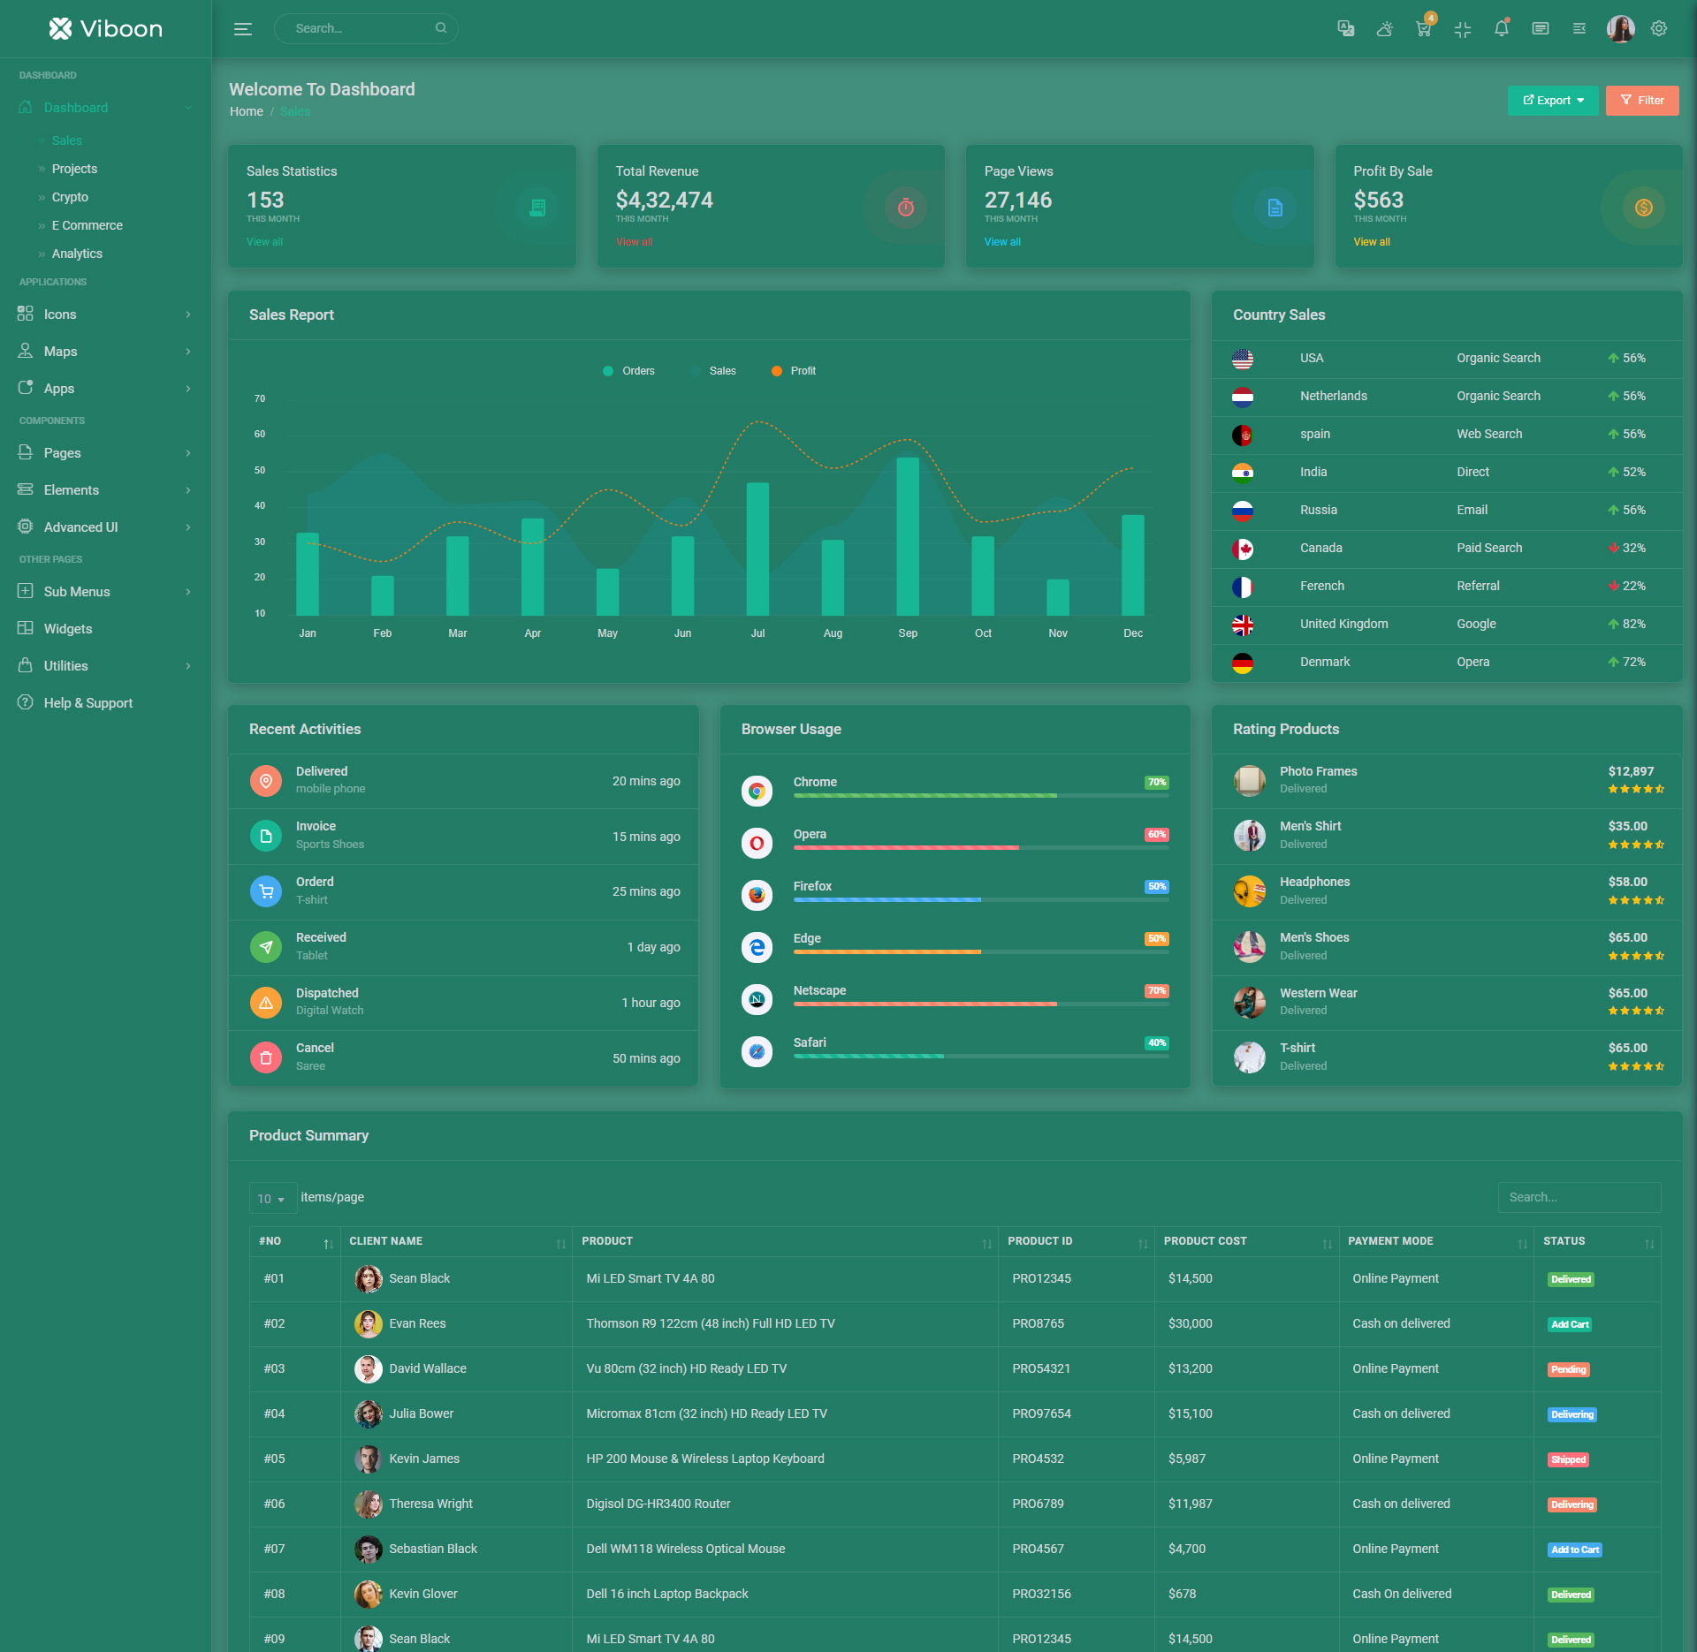This screenshot has width=1697, height=1652.
Task: Click the Product Summary search field
Action: coord(1579,1198)
